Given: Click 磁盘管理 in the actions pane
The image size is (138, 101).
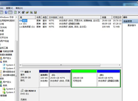Looking at the screenshot, I should click(130, 21).
